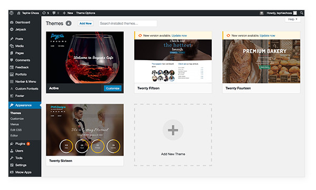Open Tools menu item
Viewport: 316px width, 190px height.
click(19, 158)
